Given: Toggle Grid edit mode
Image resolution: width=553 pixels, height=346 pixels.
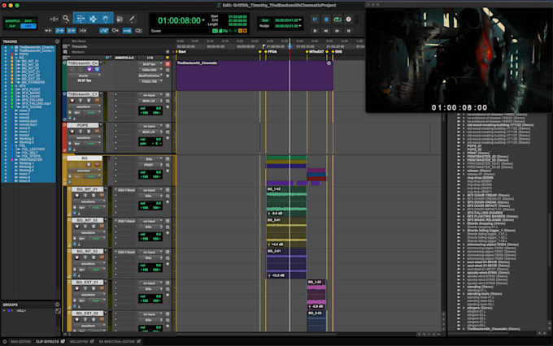Looking at the screenshot, I should click(x=28, y=26).
